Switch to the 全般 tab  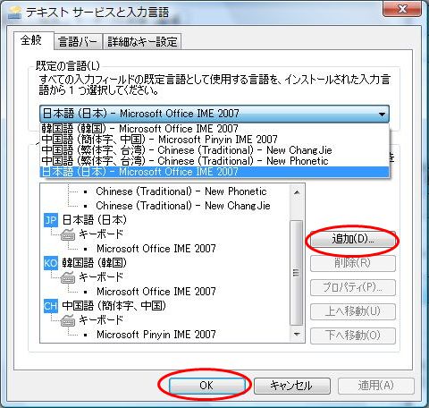point(33,40)
